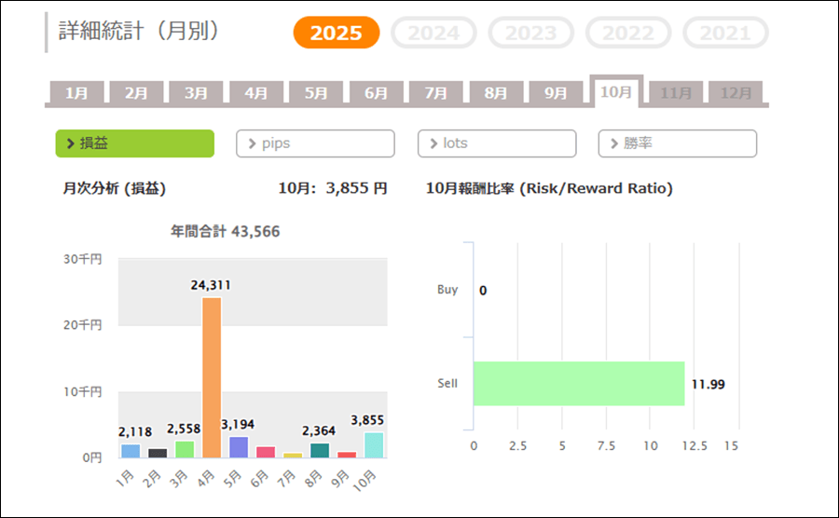Select the 2025 year button
This screenshot has width=839, height=518.
coord(336,33)
